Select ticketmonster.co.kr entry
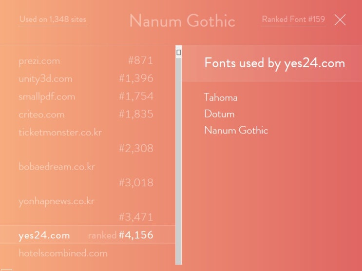 click(60, 132)
